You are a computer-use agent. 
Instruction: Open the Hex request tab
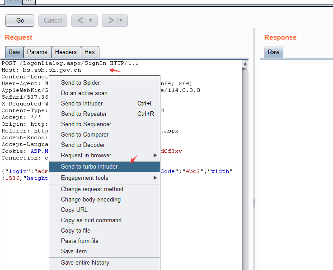point(89,52)
